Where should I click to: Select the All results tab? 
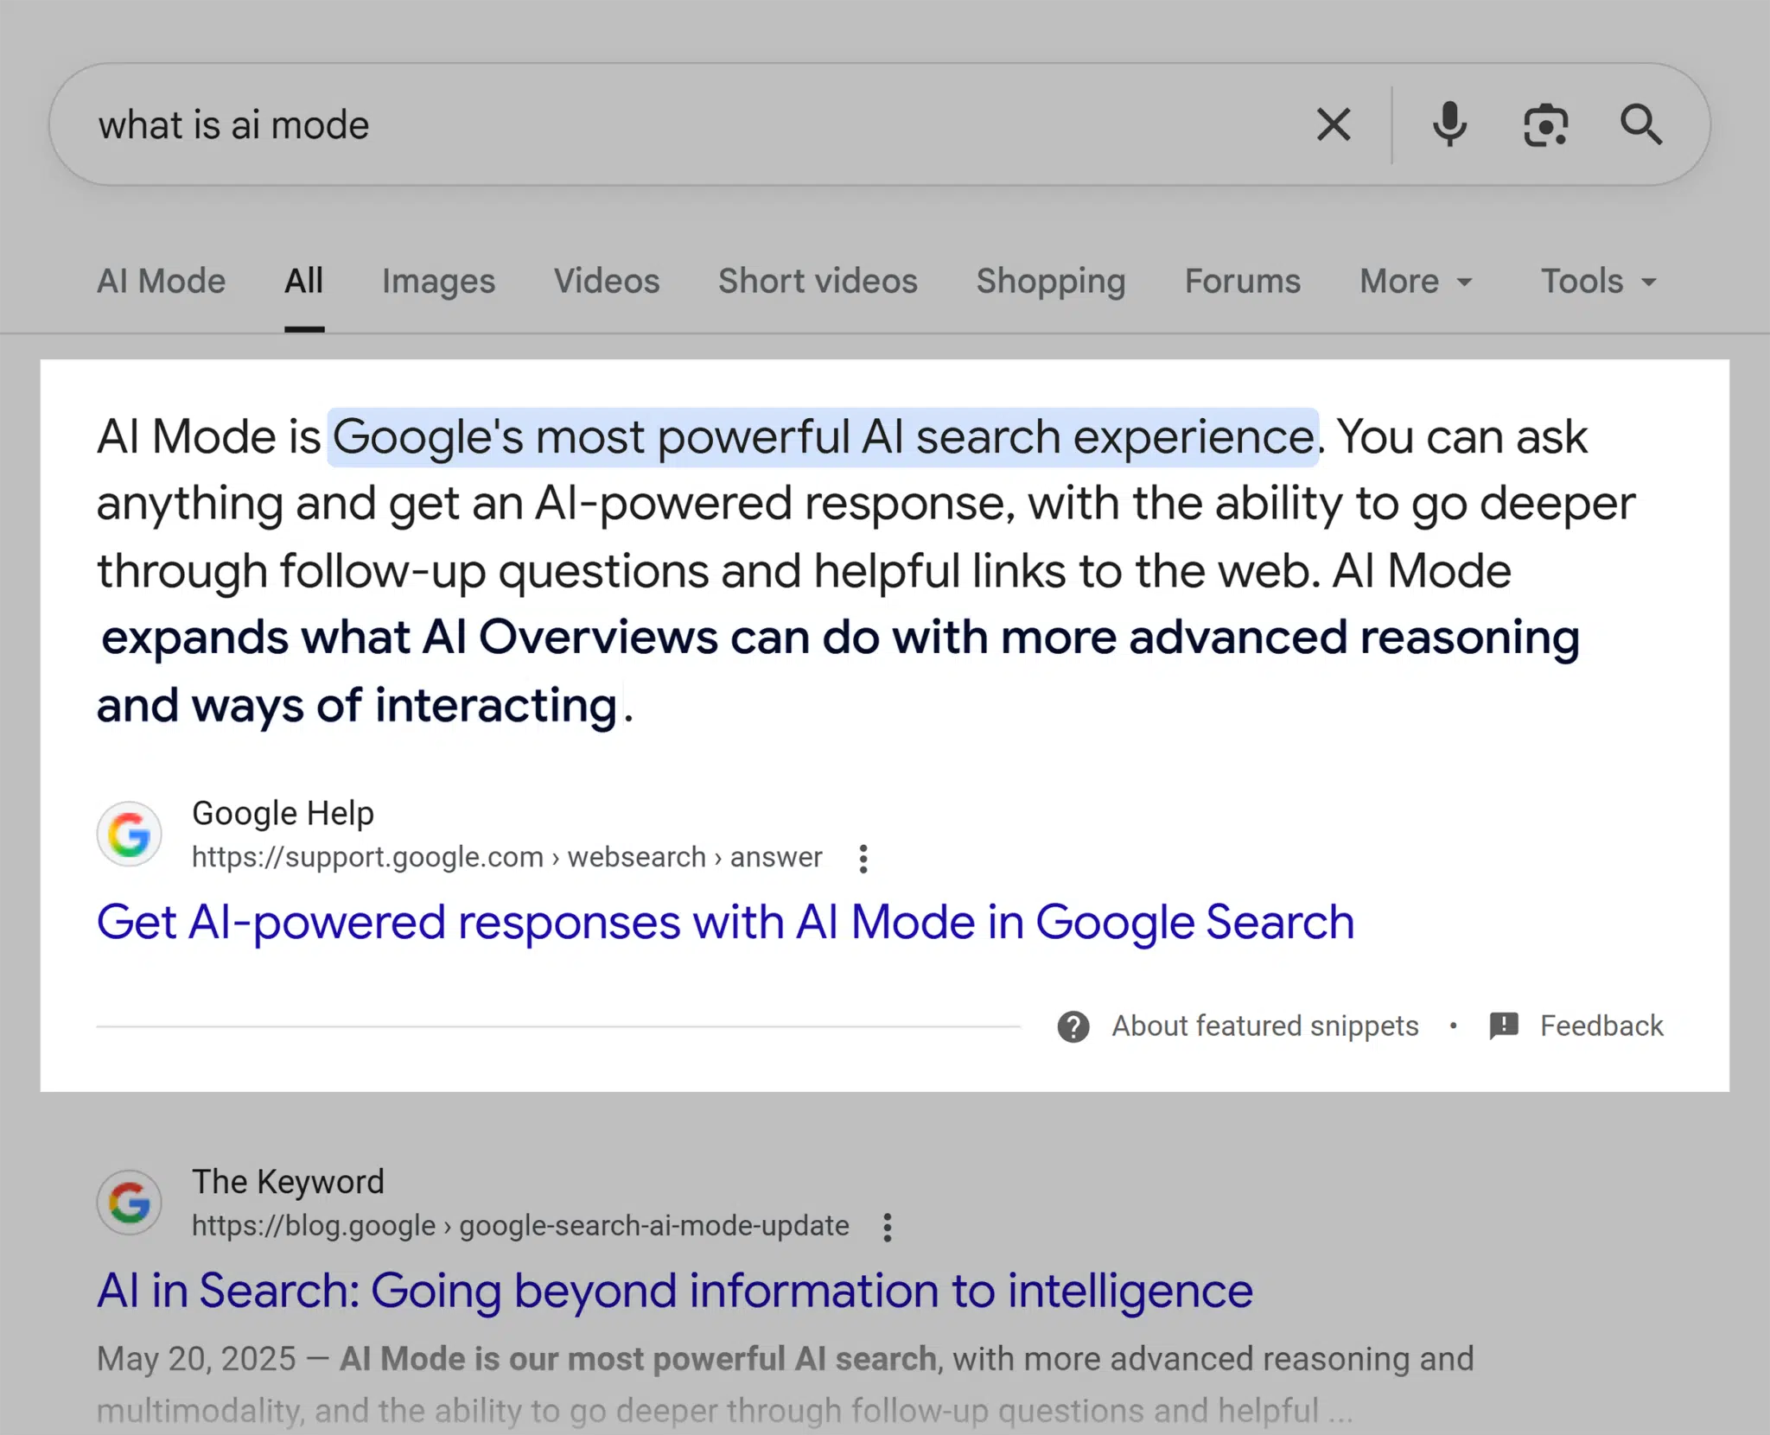point(304,282)
